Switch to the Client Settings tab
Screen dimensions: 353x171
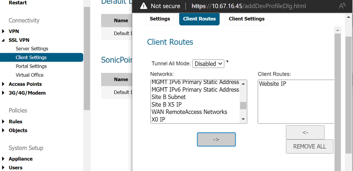(x=246, y=19)
